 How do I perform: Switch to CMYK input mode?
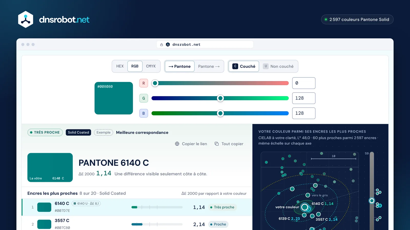[151, 66]
